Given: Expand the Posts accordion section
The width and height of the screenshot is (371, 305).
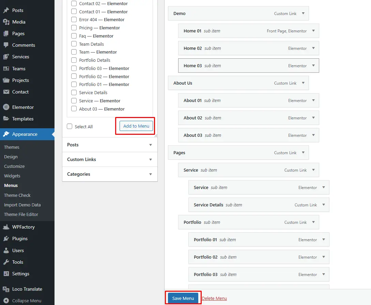Looking at the screenshot, I should (110, 145).
